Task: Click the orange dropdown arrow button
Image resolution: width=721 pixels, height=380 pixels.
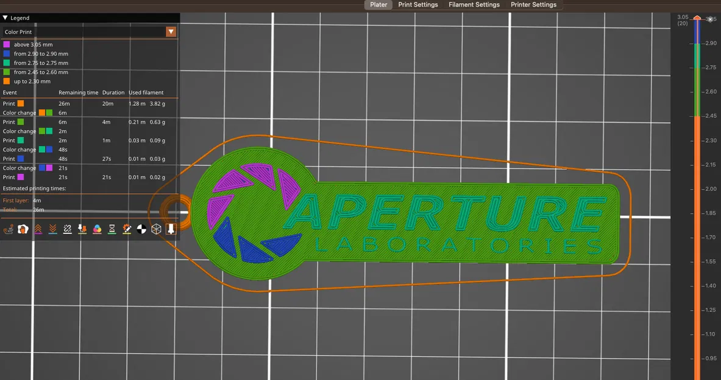Action: pos(171,32)
